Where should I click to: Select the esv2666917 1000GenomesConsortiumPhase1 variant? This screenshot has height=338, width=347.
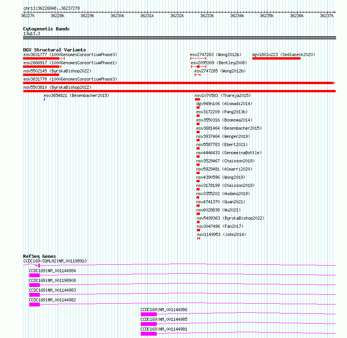pos(70,63)
